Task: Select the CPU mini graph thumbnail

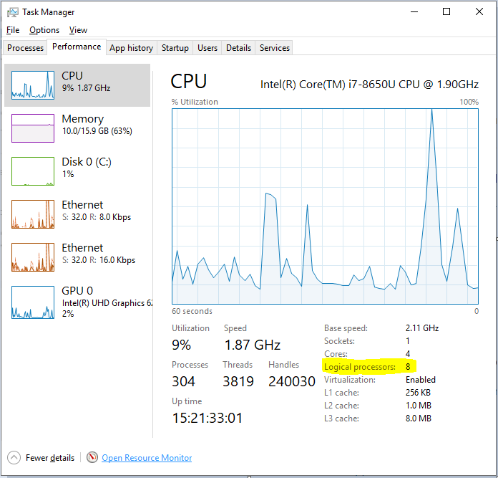Action: (33, 85)
